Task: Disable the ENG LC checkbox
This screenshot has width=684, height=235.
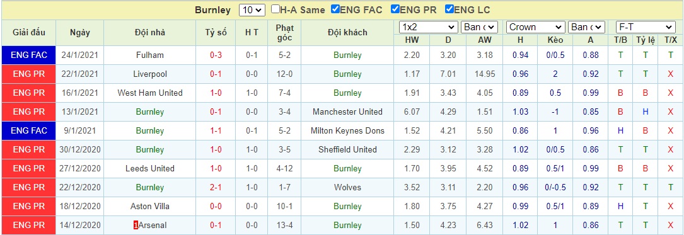Action: pos(449,9)
